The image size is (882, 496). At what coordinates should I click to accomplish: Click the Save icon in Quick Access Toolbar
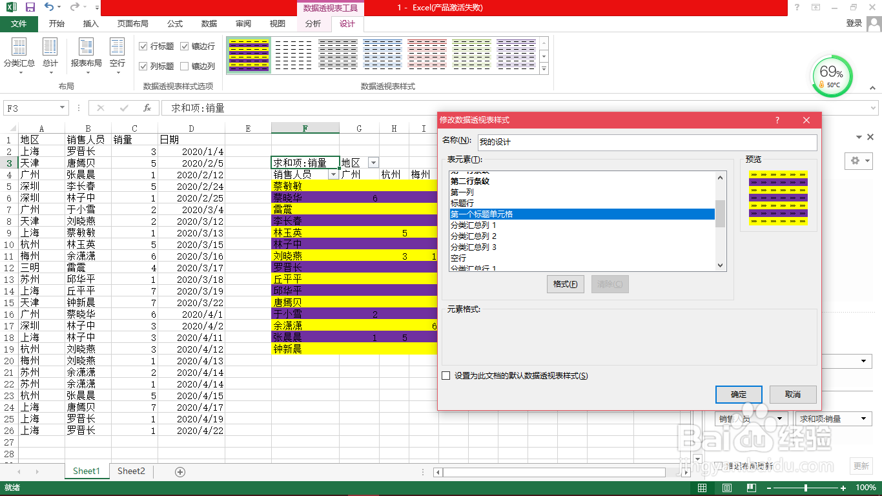coord(28,7)
